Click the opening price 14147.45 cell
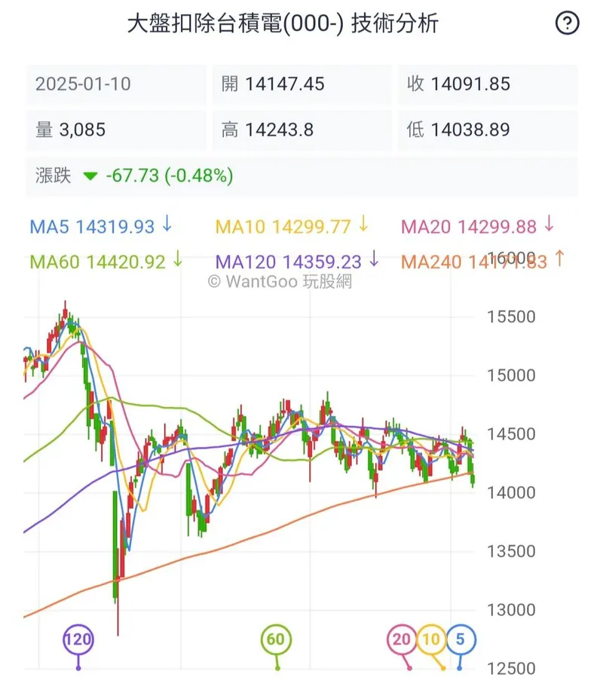Image resolution: width=603 pixels, height=686 pixels. 301,84
